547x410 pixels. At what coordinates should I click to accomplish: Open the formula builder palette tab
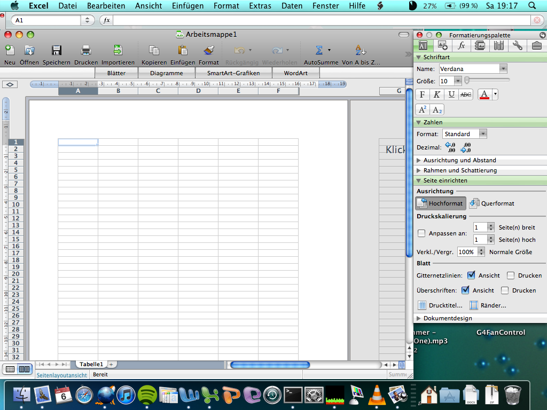point(461,45)
